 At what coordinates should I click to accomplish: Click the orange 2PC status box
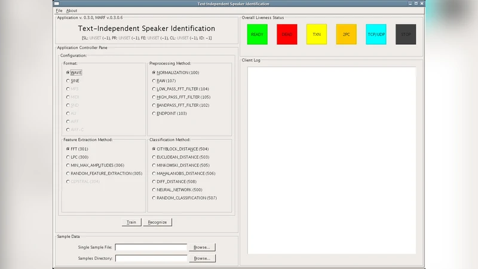[x=346, y=35]
